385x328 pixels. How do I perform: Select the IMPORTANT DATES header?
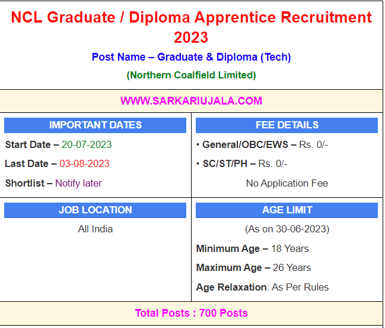[96, 125]
